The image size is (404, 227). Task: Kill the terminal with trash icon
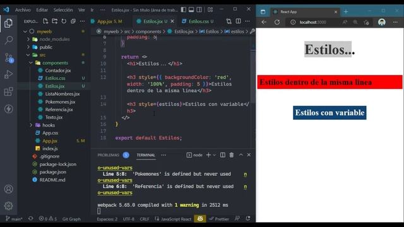[x=232, y=155]
